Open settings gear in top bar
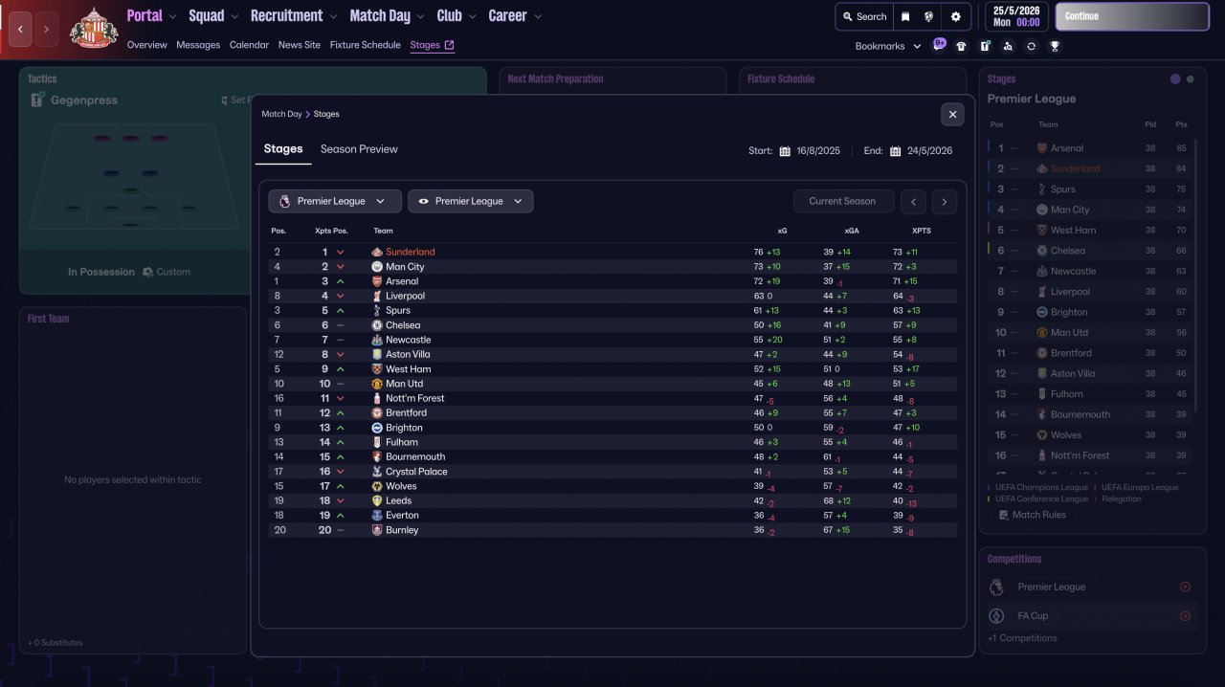Screen dimensions: 1225x687 [x=956, y=16]
